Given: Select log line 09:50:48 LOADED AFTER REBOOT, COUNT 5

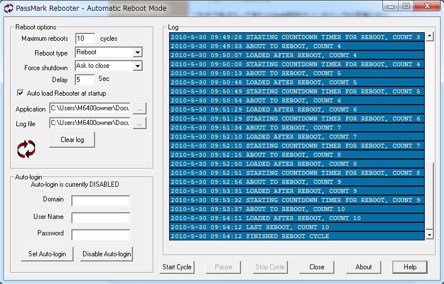Looking at the screenshot, I should click(297, 83).
